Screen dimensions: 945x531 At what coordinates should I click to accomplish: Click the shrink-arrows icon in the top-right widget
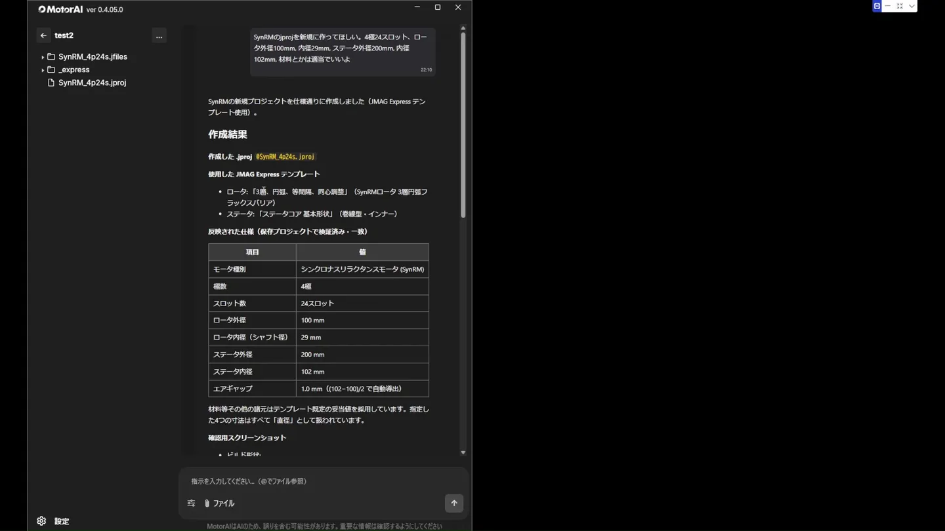[x=900, y=6]
